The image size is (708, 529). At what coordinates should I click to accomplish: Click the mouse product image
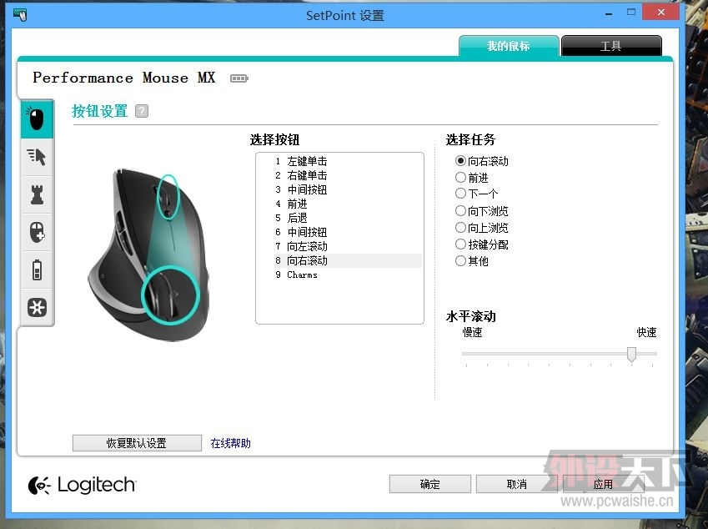tap(148, 255)
